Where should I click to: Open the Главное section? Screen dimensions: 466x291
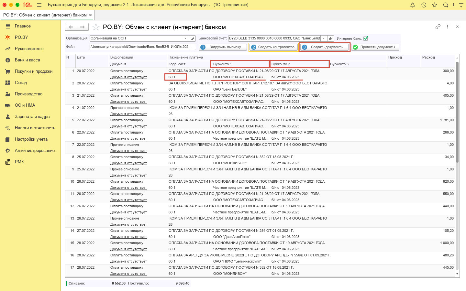(23, 26)
